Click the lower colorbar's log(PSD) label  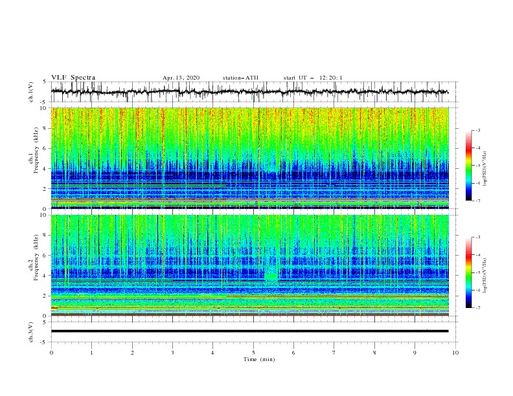pyautogui.click(x=484, y=276)
